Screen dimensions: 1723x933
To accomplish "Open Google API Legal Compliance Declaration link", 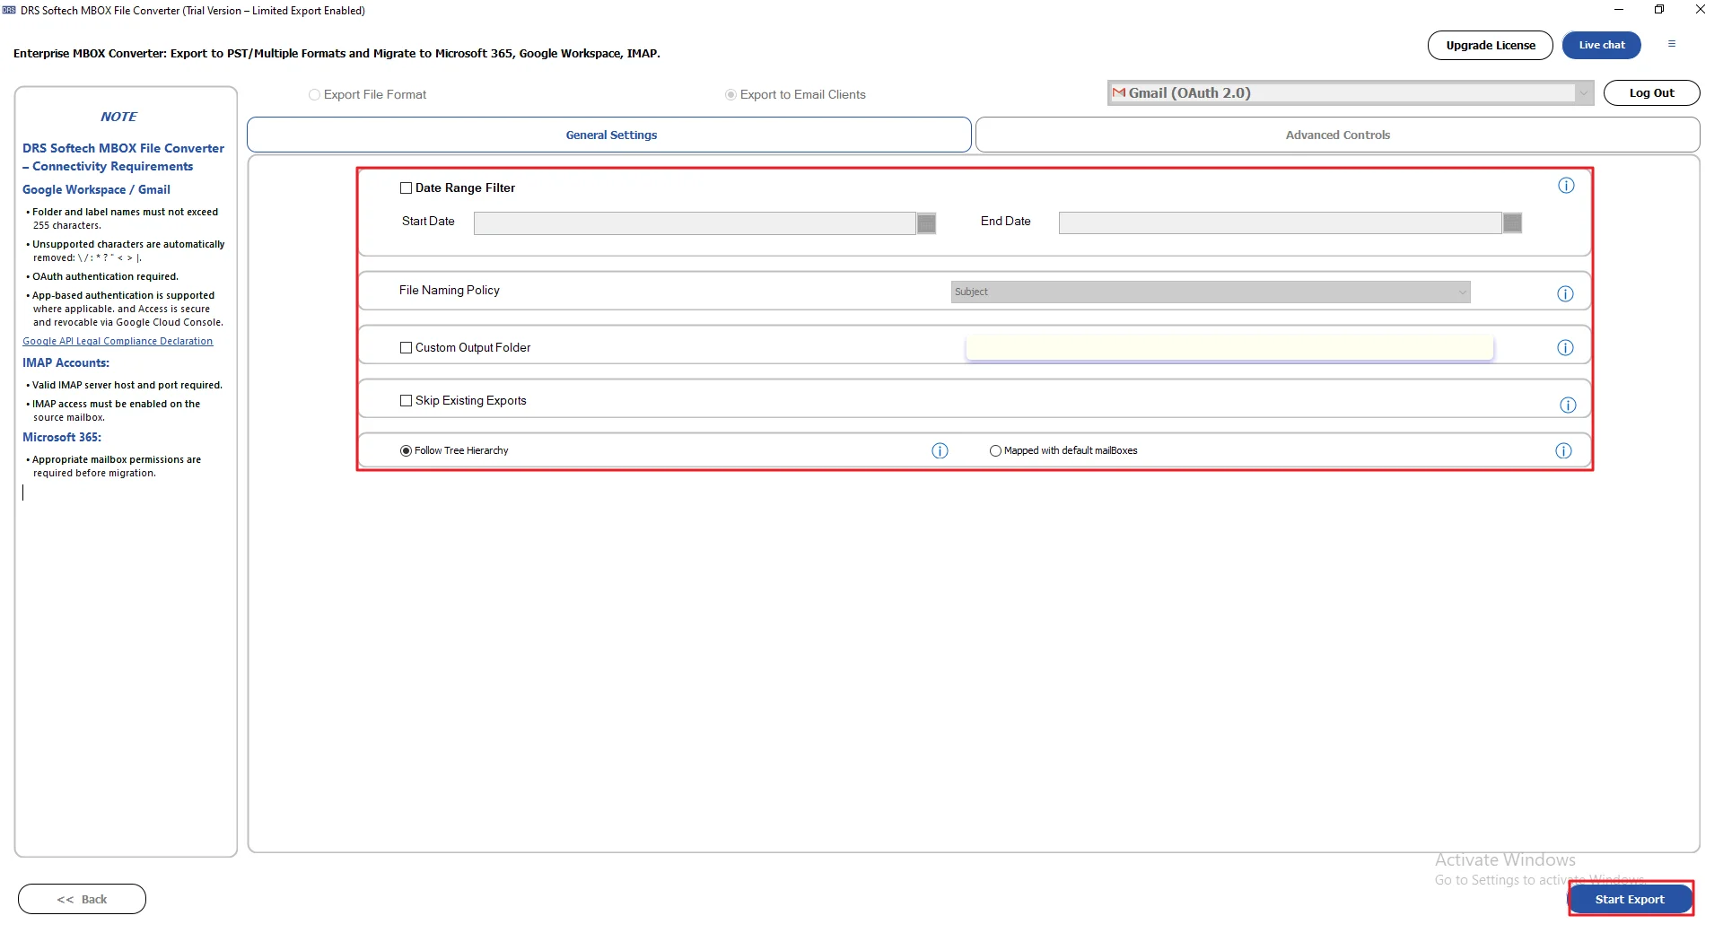I will click(118, 342).
